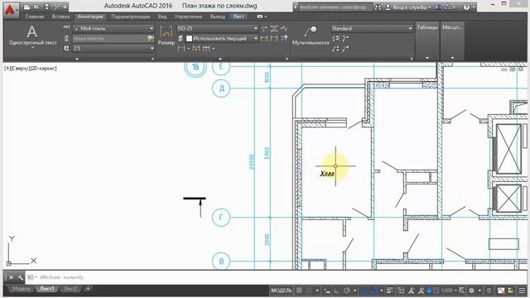Click the Однострочный текст tool
Image resolution: width=530 pixels, height=298 pixels.
[33, 35]
